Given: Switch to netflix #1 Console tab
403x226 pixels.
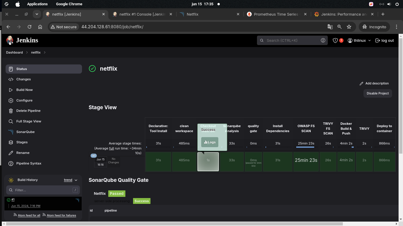Looking at the screenshot, I should tap(142, 14).
